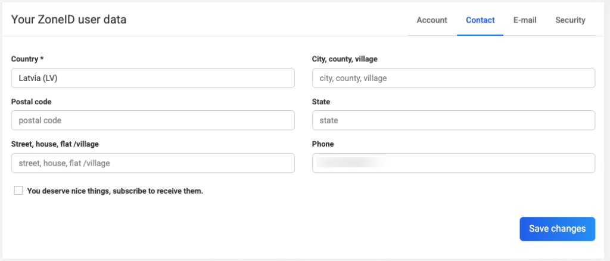Click into the state input box
610x261 pixels.
coord(453,120)
